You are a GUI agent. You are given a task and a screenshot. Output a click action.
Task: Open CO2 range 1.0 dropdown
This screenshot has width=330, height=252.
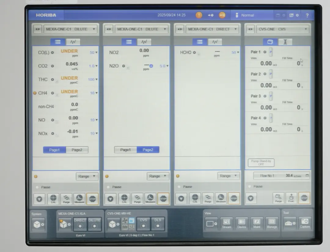(x=93, y=66)
